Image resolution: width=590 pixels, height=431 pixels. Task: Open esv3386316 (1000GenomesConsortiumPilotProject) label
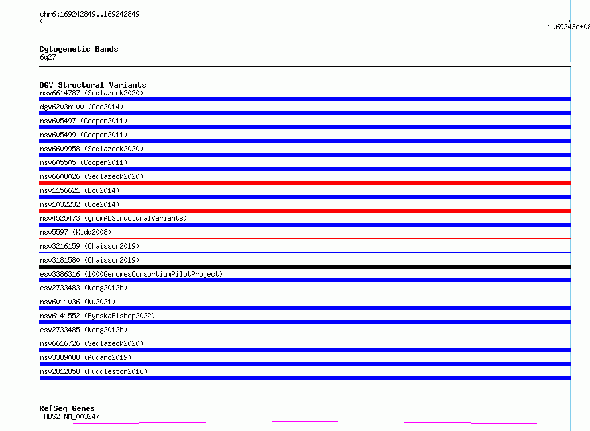pos(131,274)
